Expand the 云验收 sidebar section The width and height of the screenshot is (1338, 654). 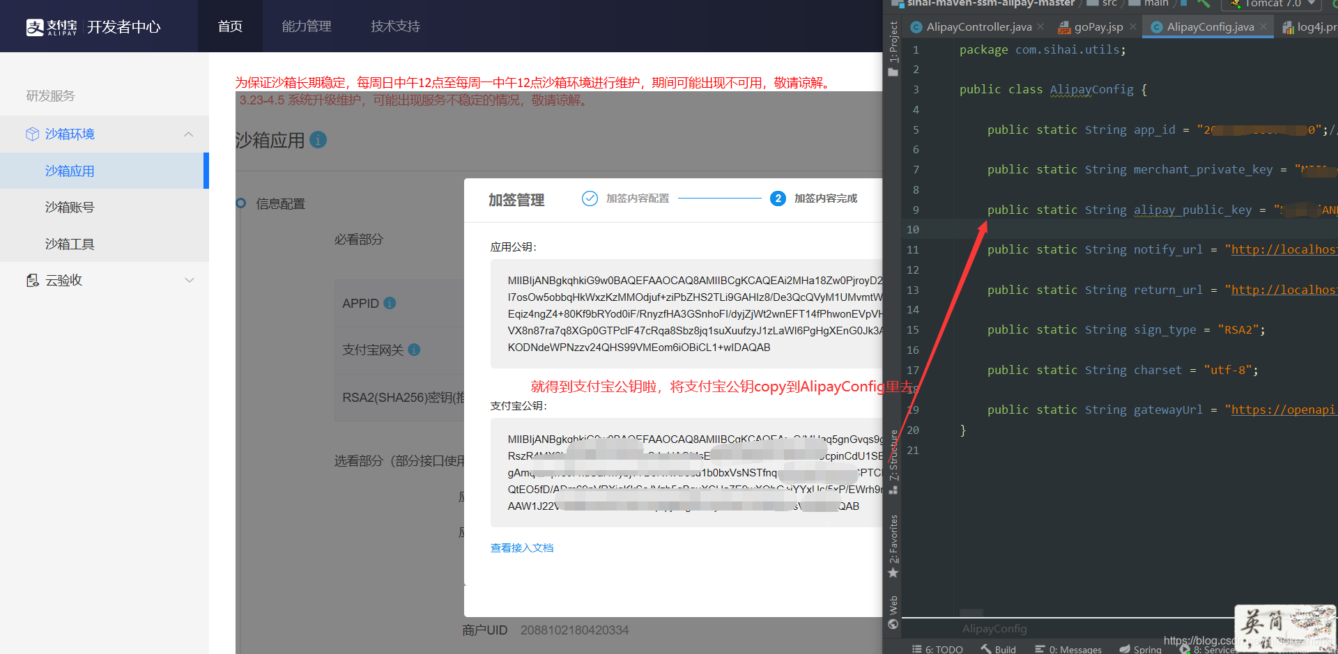(189, 280)
